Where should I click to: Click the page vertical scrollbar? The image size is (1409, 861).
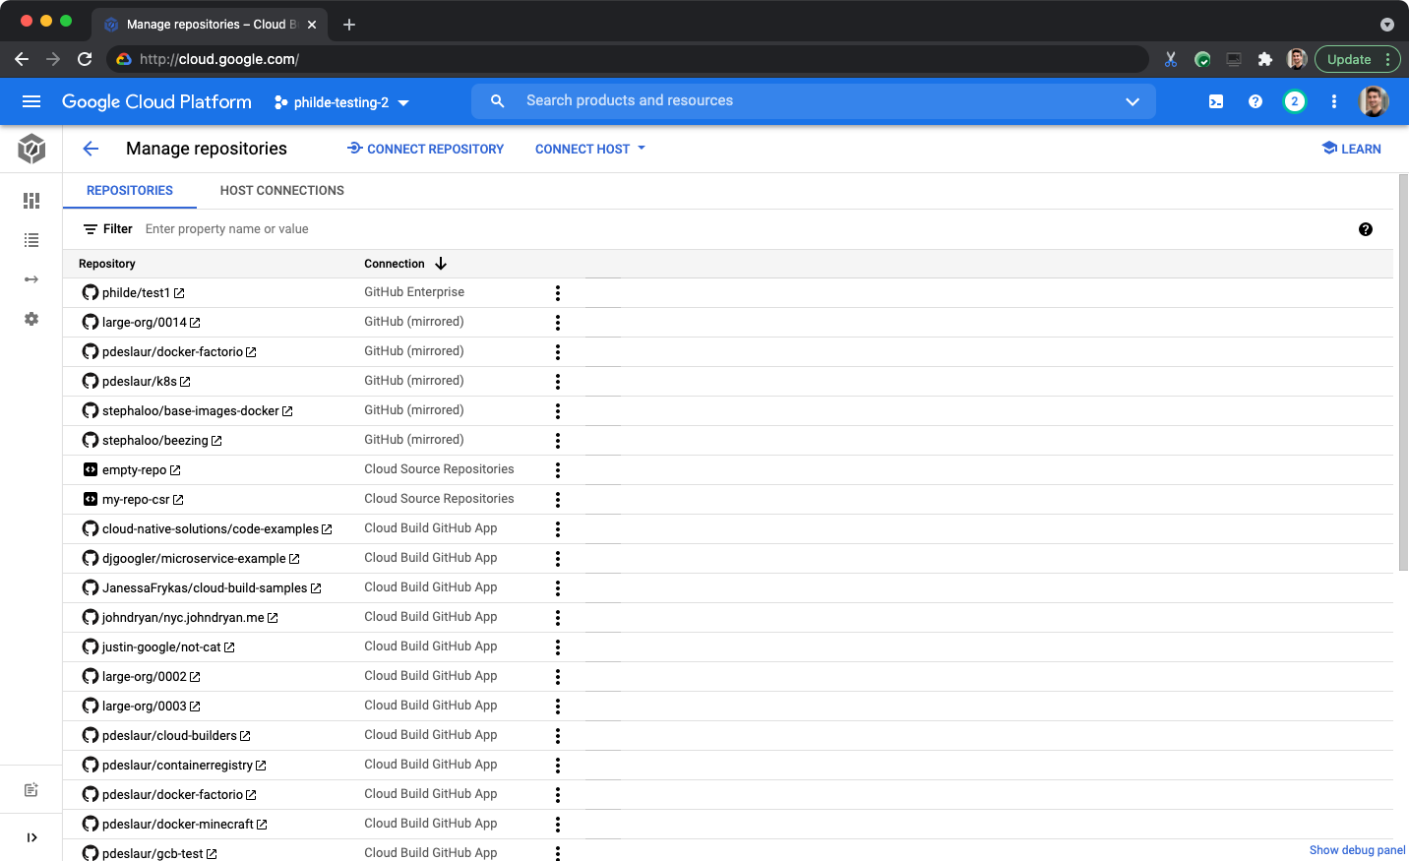(1404, 372)
